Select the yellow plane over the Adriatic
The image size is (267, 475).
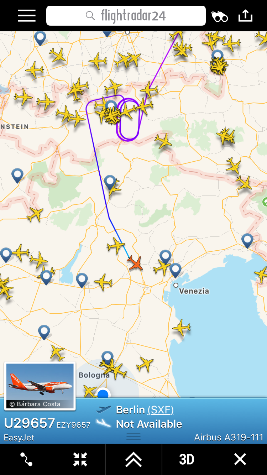[x=182, y=327]
